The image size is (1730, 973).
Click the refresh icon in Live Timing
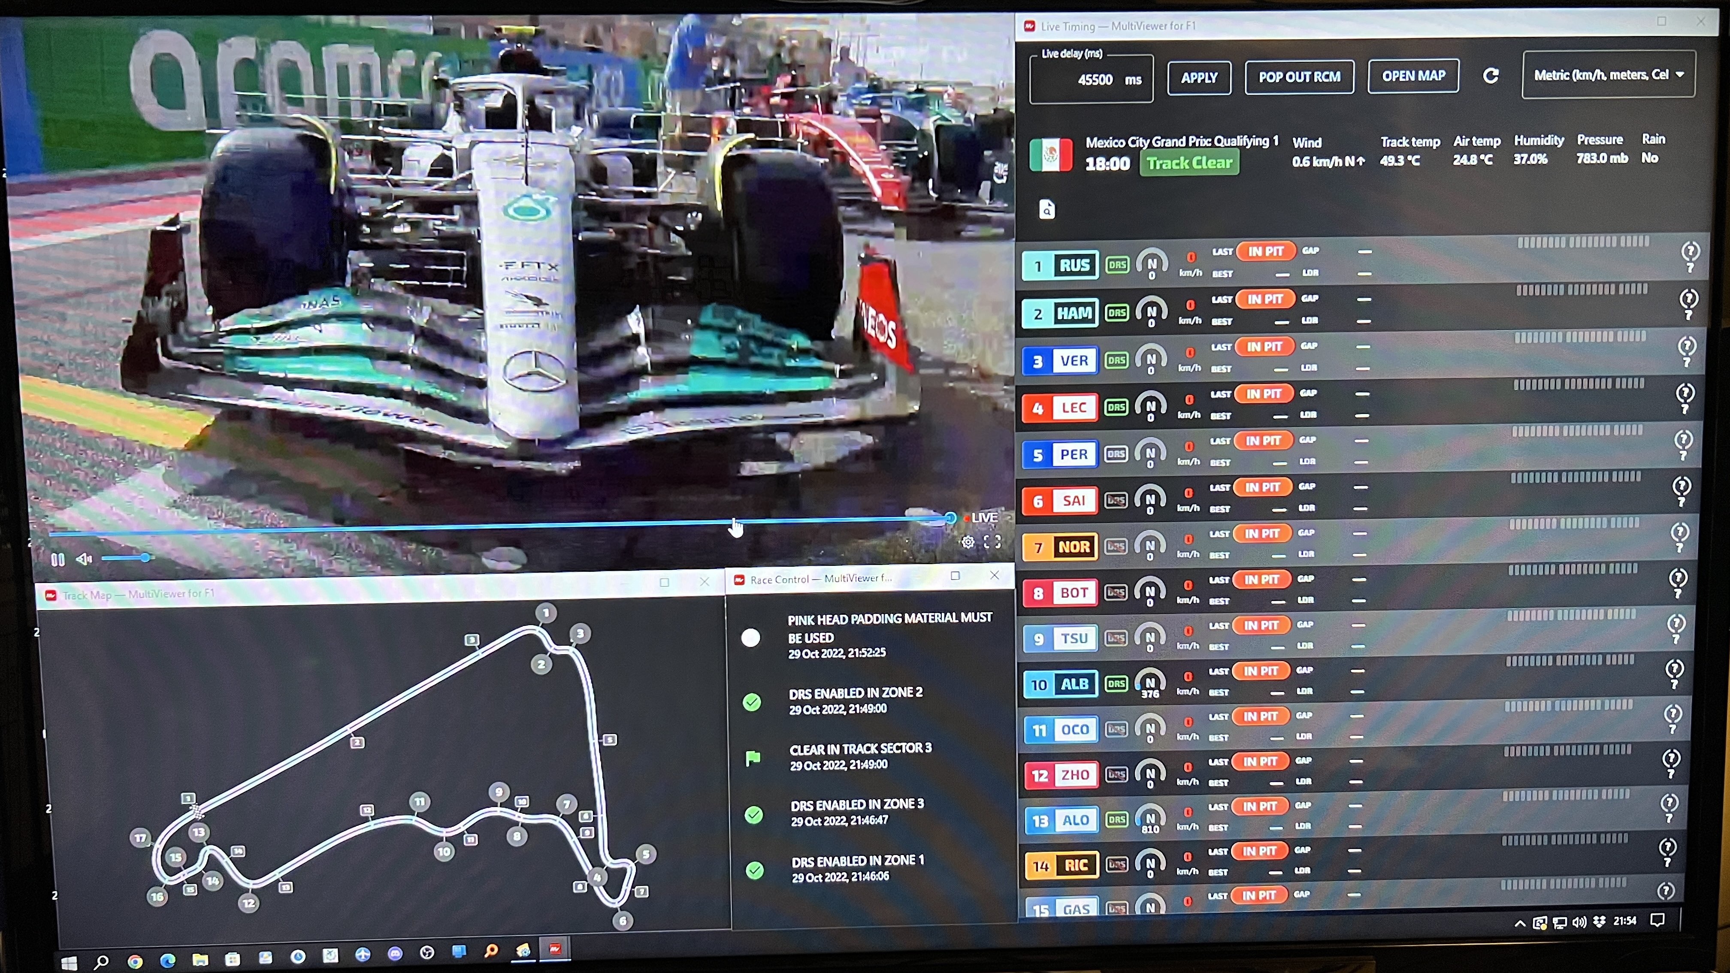tap(1490, 76)
